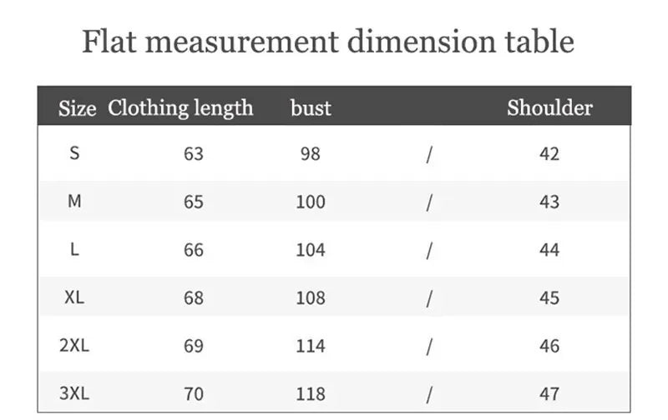Image resolution: width=668 pixels, height=420 pixels.
Task: Select the M size row label
Action: [x=74, y=201]
